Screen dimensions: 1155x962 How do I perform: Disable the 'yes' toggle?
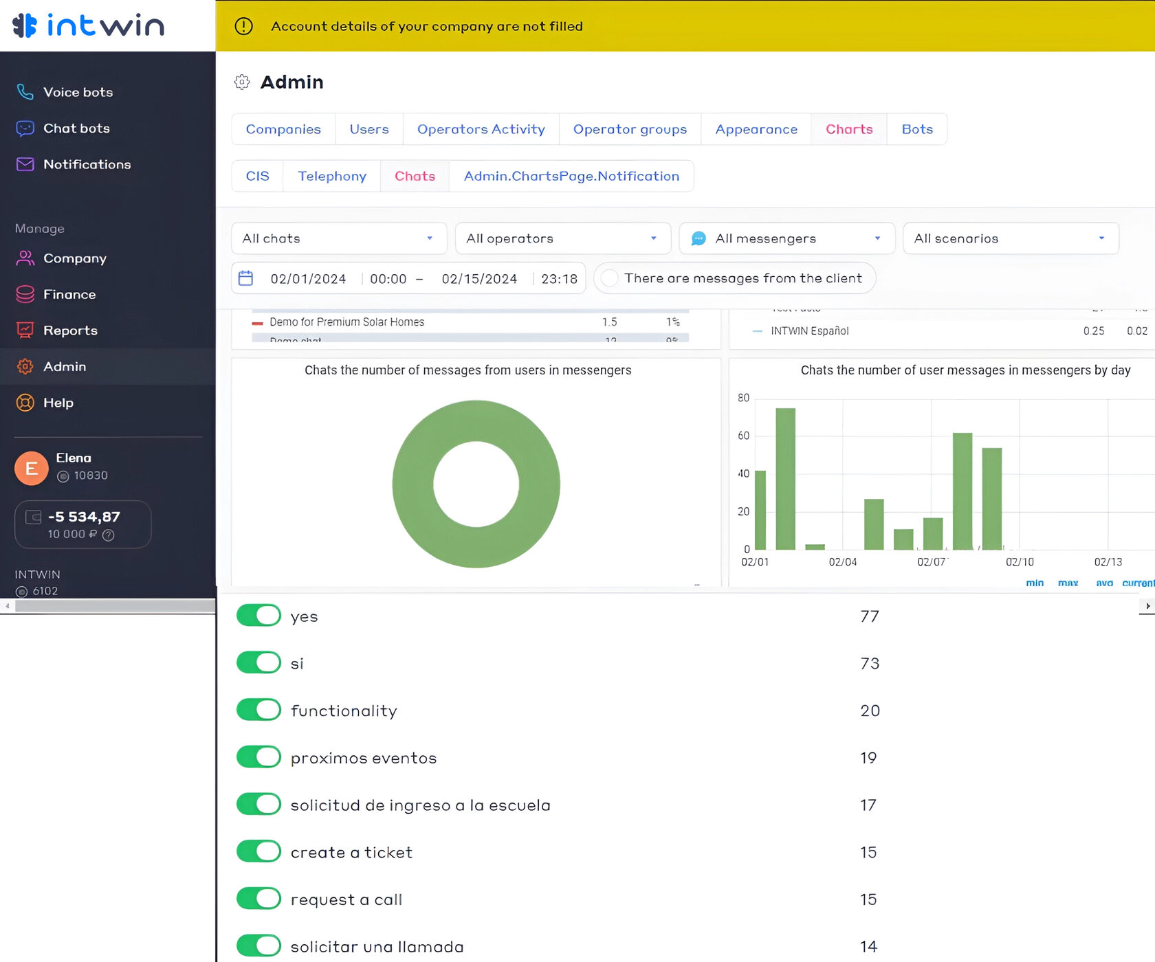[258, 616]
